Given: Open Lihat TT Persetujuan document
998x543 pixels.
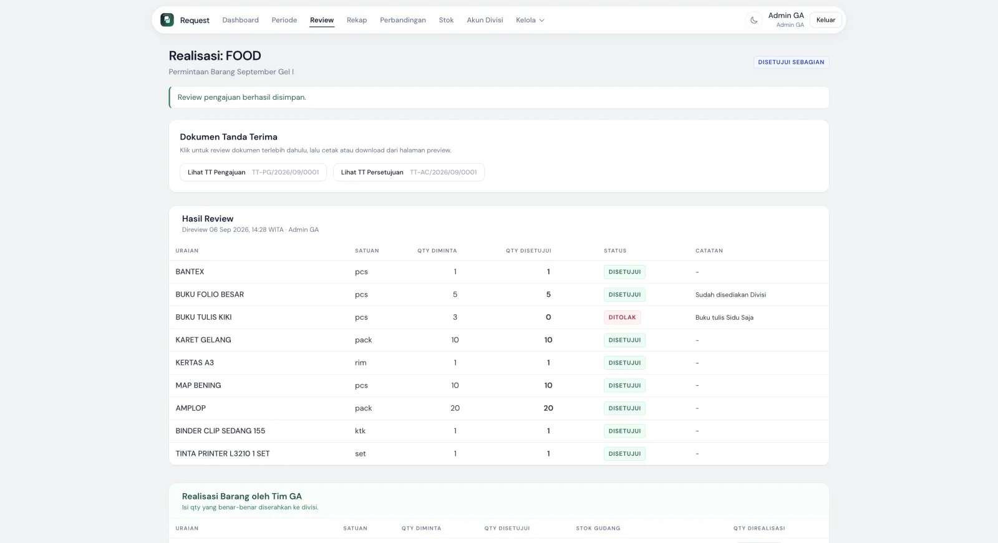Looking at the screenshot, I should pyautogui.click(x=409, y=172).
